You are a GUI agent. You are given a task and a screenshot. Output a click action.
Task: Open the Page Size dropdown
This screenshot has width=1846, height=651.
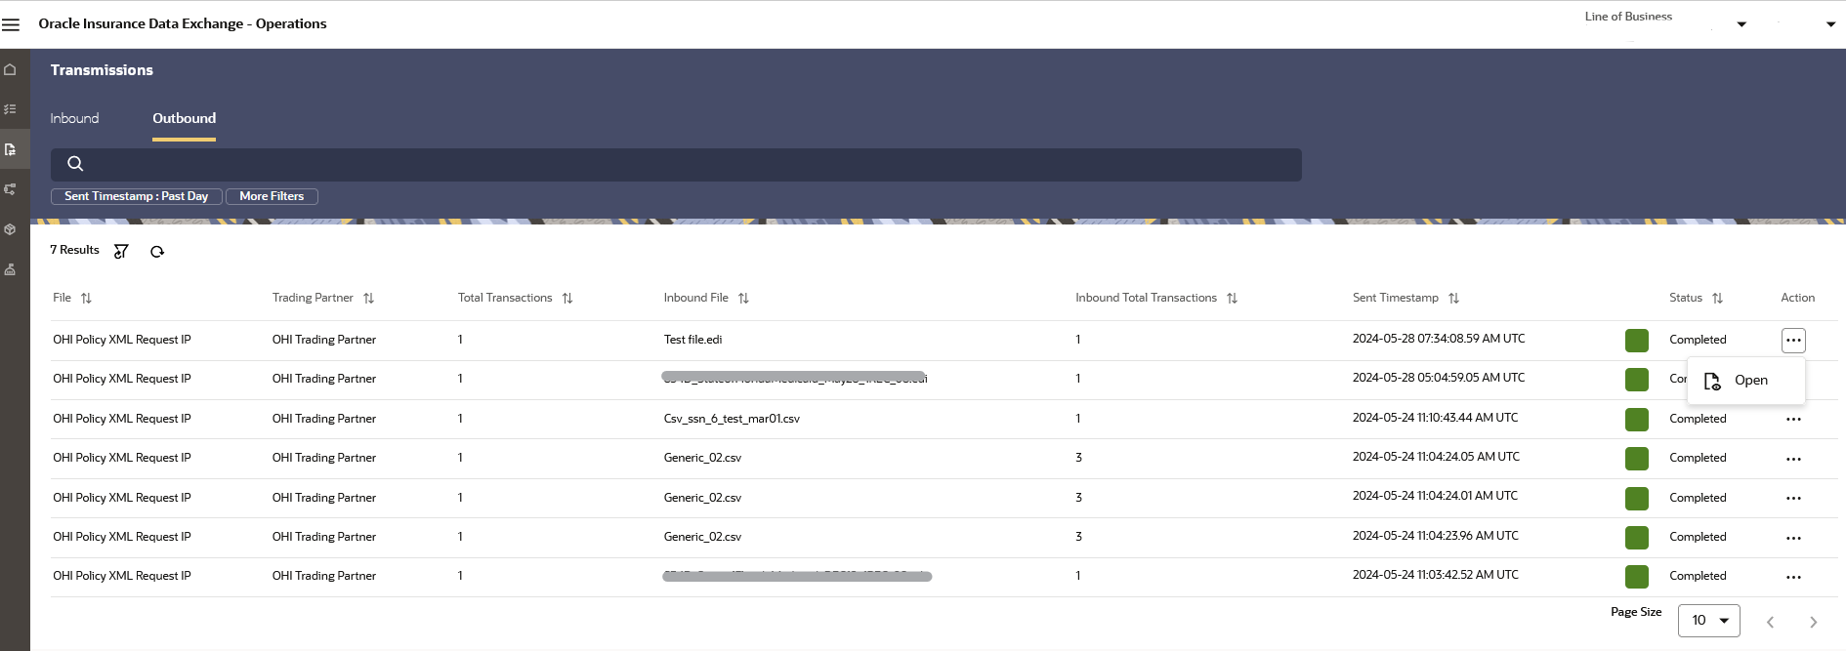click(1709, 621)
